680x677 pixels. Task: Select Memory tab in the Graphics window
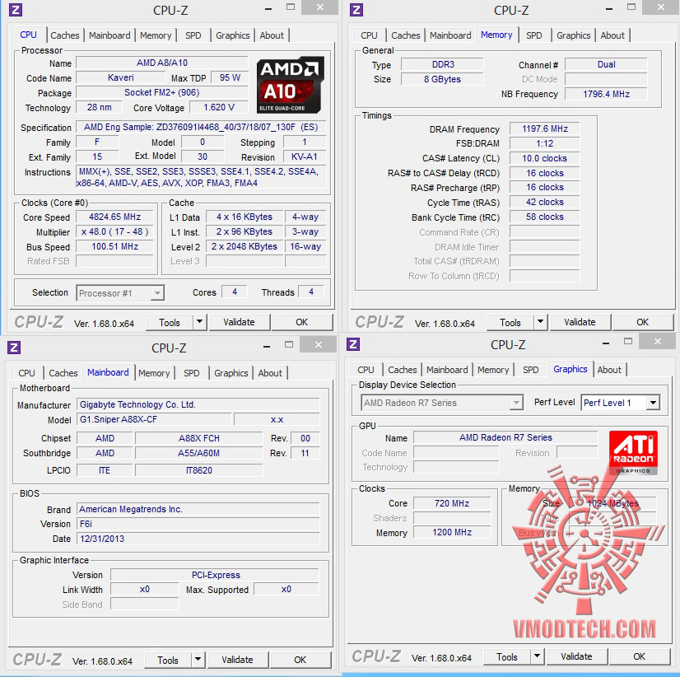[493, 369]
